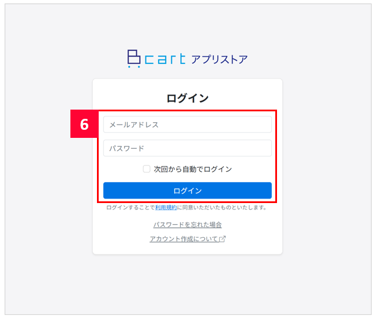Focus the メールアドレス input field
The height and width of the screenshot is (319, 378).
[x=187, y=125]
